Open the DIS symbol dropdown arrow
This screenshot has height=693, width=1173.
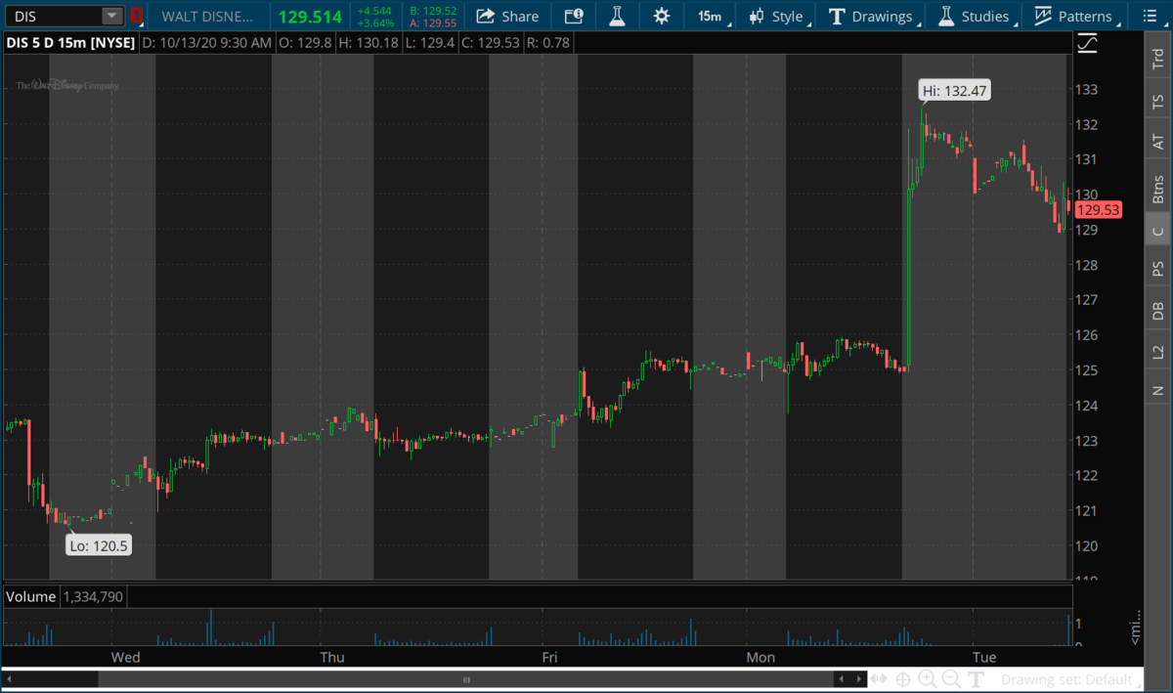112,16
